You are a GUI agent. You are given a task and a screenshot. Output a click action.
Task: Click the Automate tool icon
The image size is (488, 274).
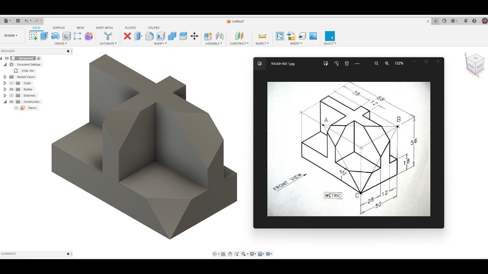click(x=108, y=36)
